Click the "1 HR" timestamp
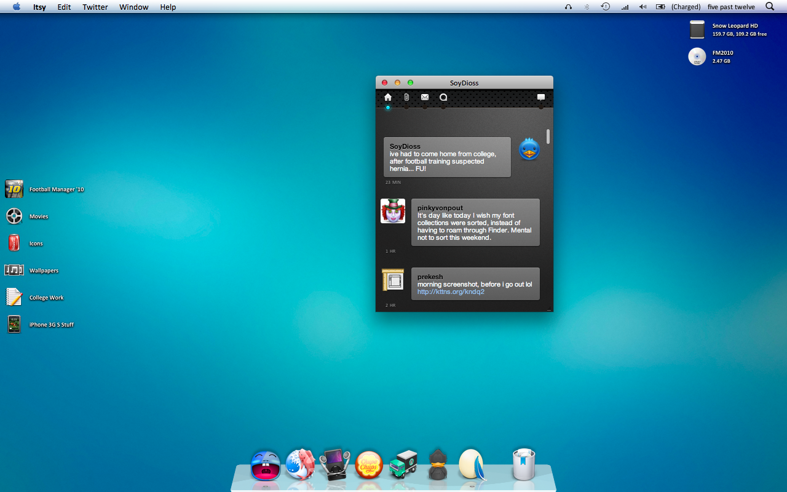 click(x=390, y=252)
